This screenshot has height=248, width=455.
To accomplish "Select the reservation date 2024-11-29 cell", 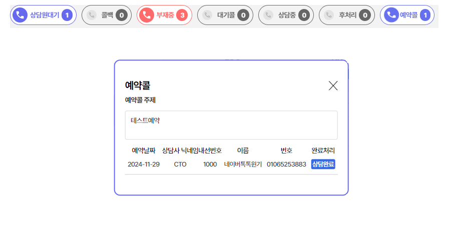I will [144, 164].
